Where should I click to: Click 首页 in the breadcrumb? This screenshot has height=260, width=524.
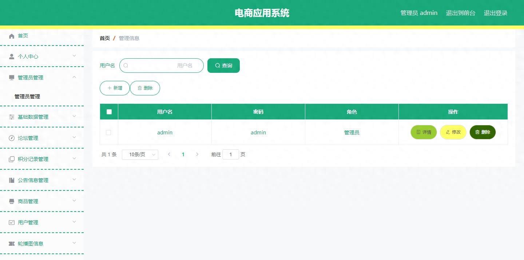pyautogui.click(x=105, y=38)
